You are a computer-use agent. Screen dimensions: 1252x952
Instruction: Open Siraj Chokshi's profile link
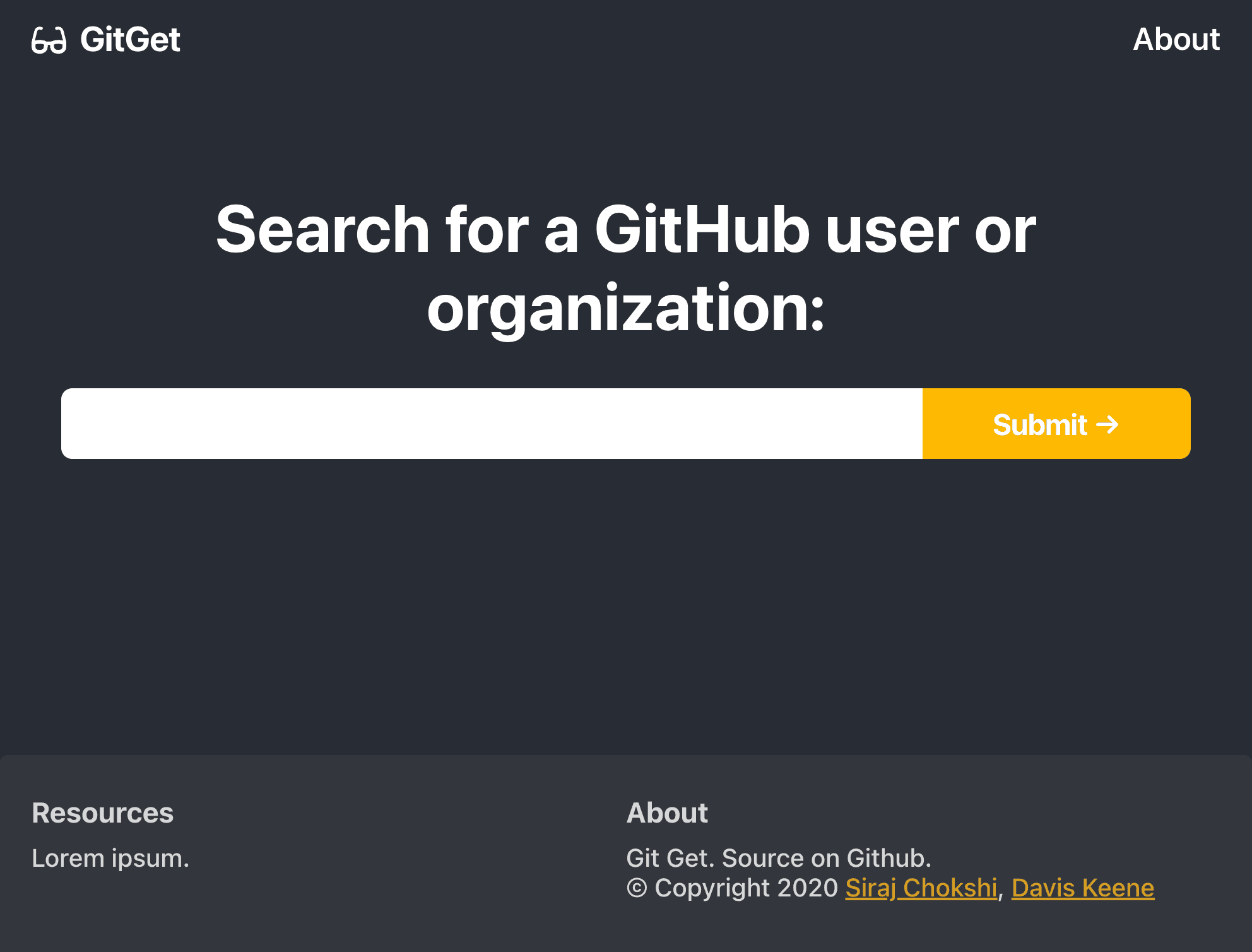(x=921, y=888)
